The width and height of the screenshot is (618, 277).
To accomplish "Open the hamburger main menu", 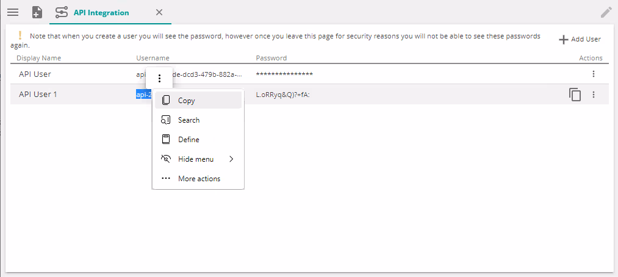I will [12, 12].
